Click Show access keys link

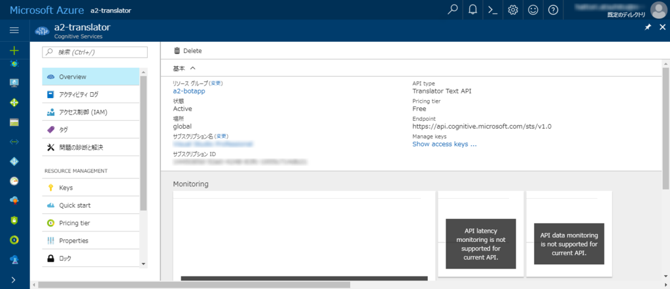point(444,144)
